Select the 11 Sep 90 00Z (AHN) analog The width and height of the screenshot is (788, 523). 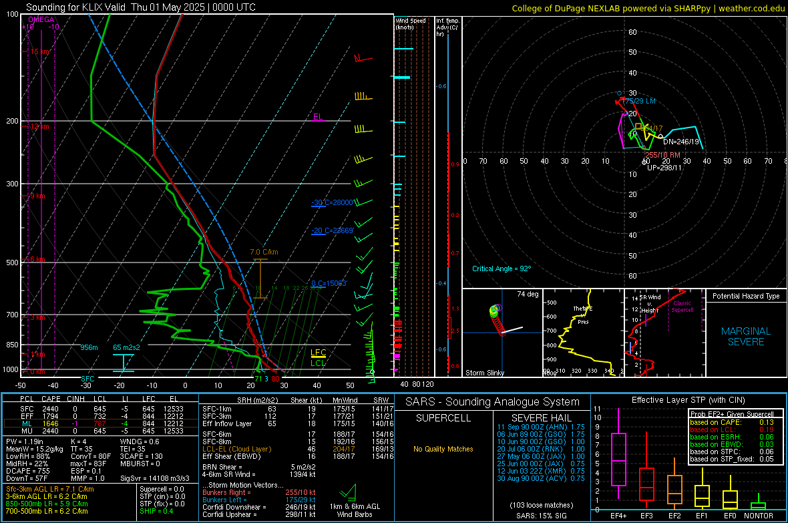pyautogui.click(x=541, y=426)
